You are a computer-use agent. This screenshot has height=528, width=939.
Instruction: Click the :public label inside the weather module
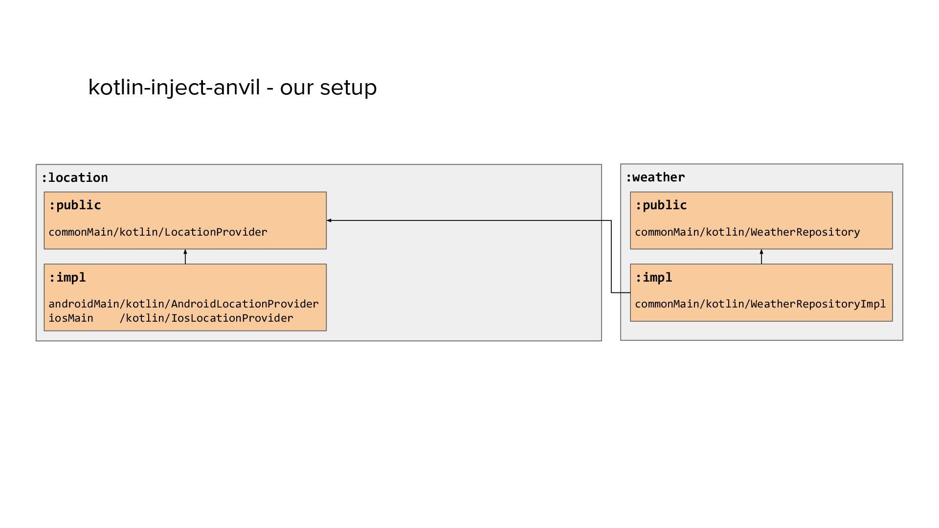pyautogui.click(x=661, y=205)
